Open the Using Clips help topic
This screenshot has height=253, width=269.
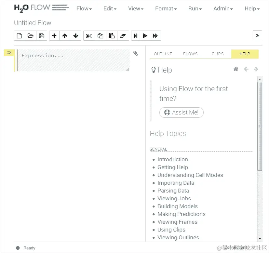[171, 230]
